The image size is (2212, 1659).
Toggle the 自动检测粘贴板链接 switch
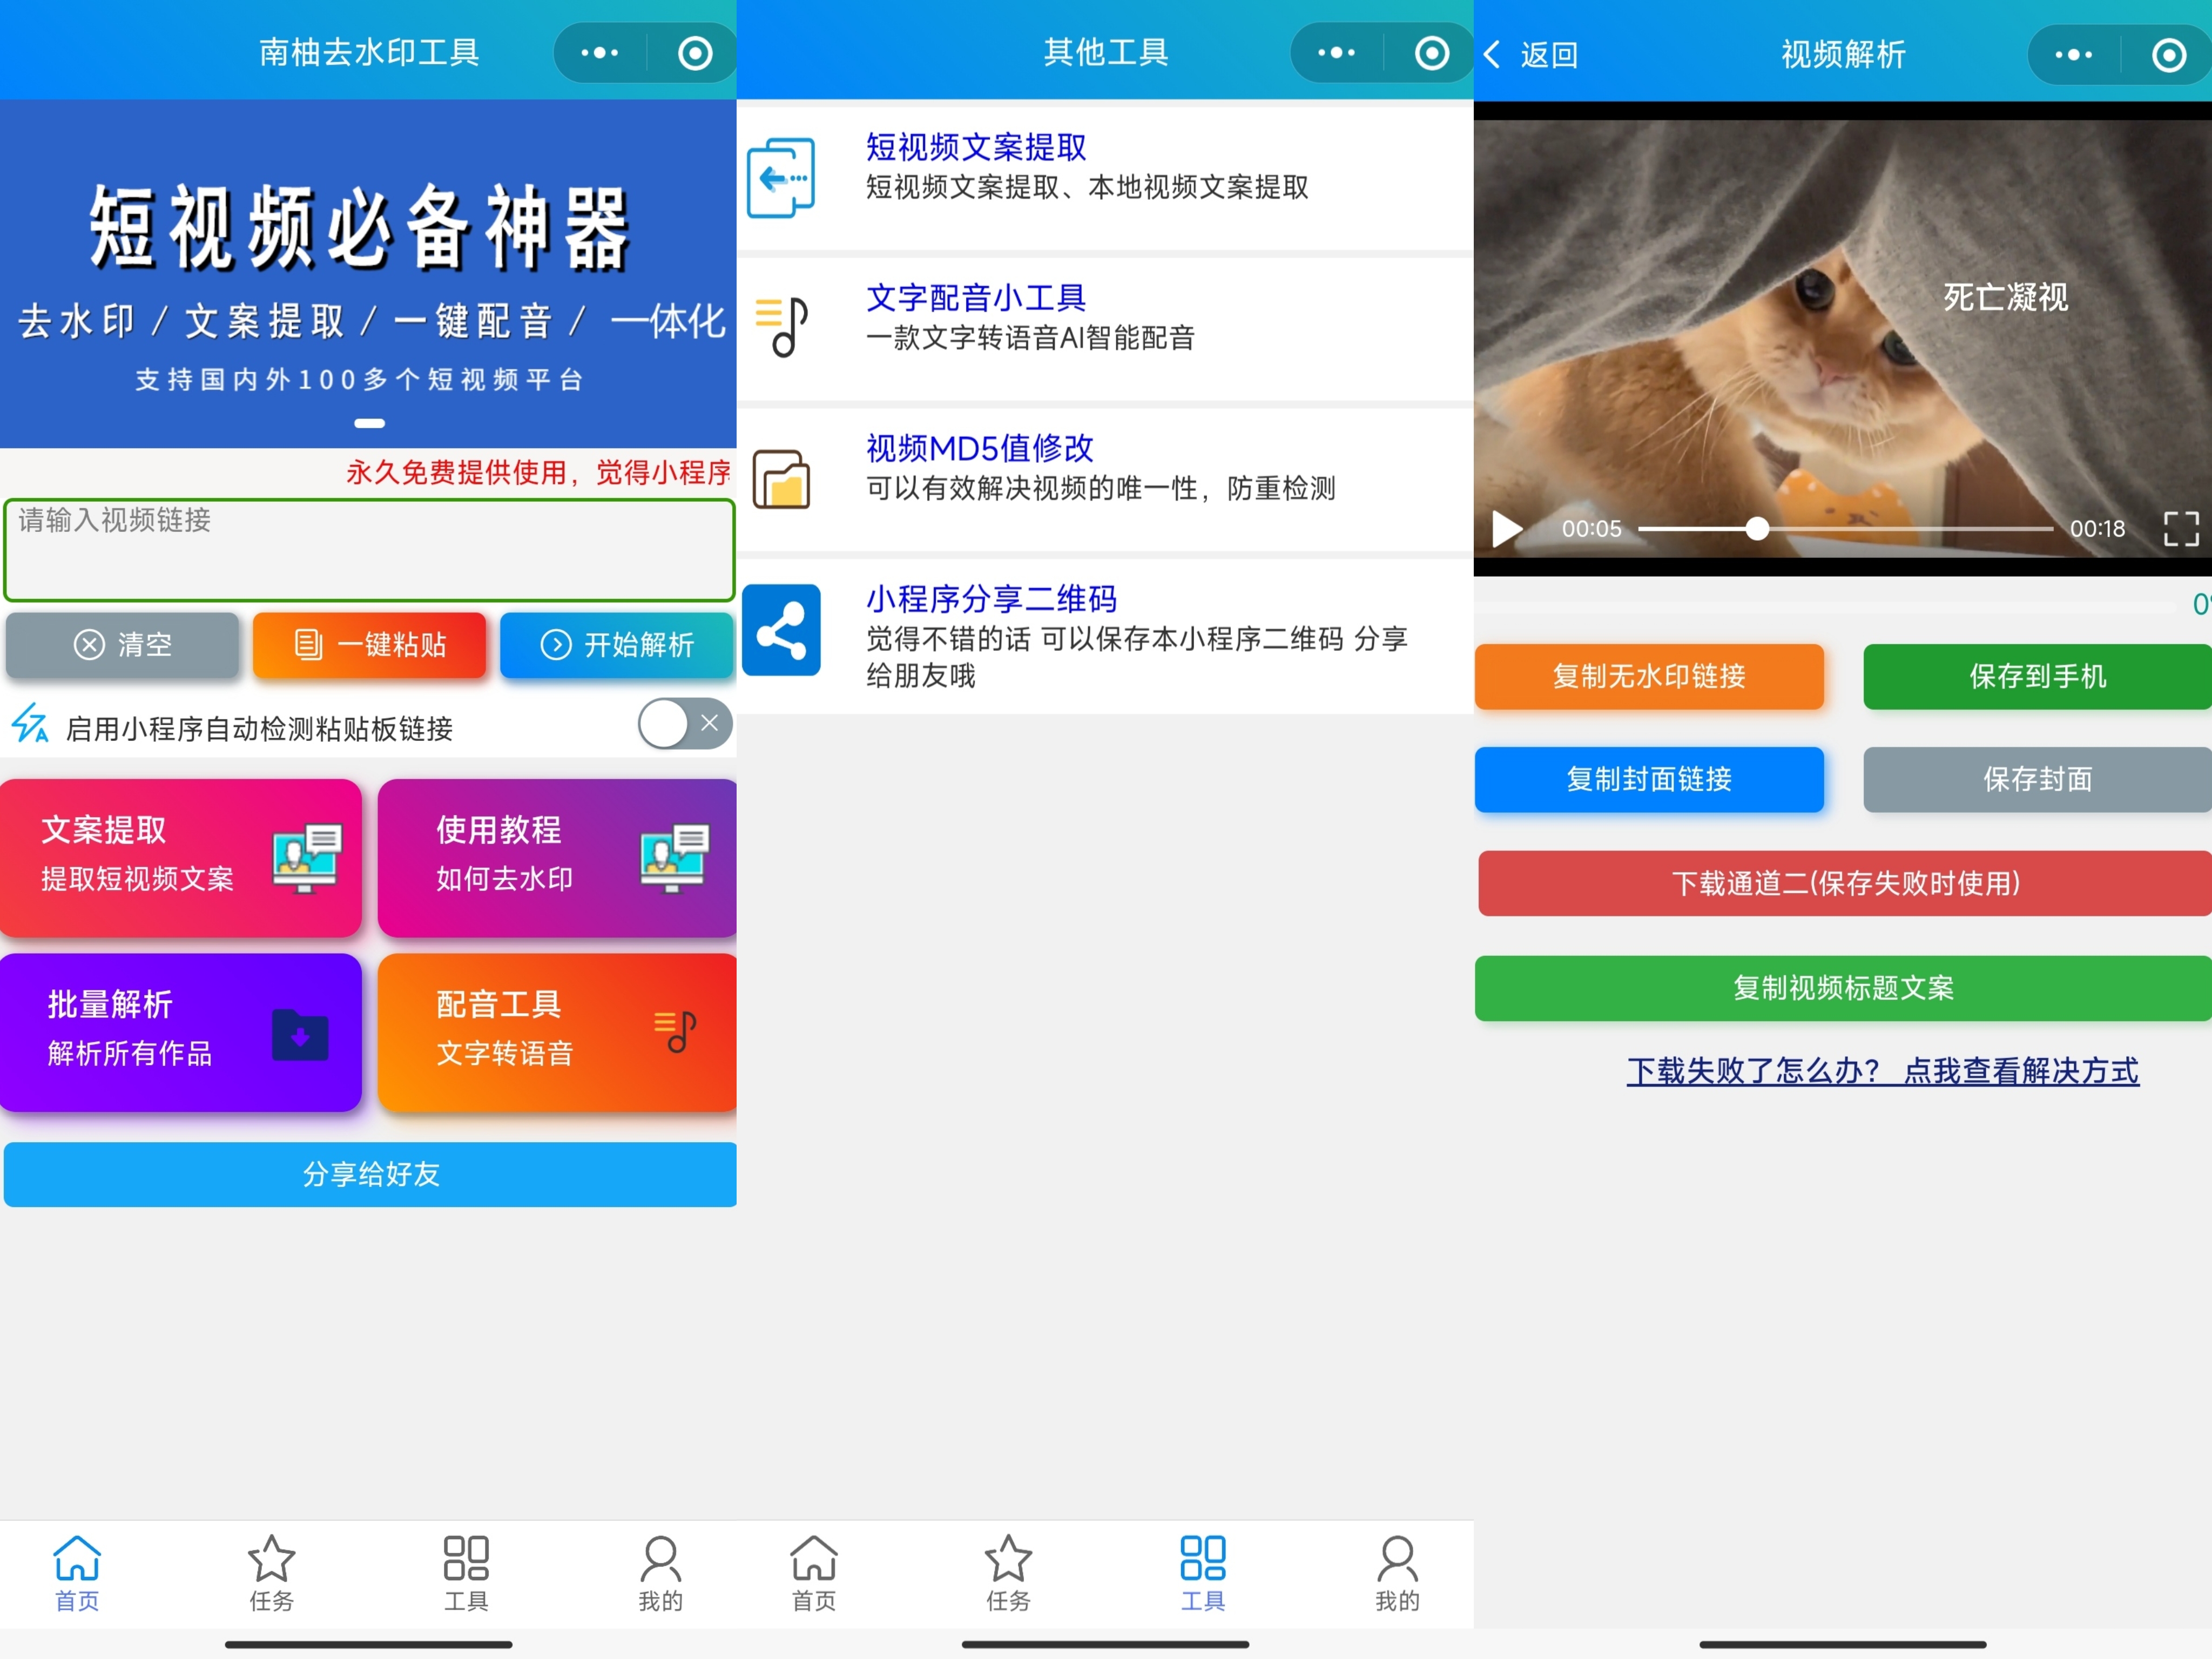pyautogui.click(x=683, y=724)
